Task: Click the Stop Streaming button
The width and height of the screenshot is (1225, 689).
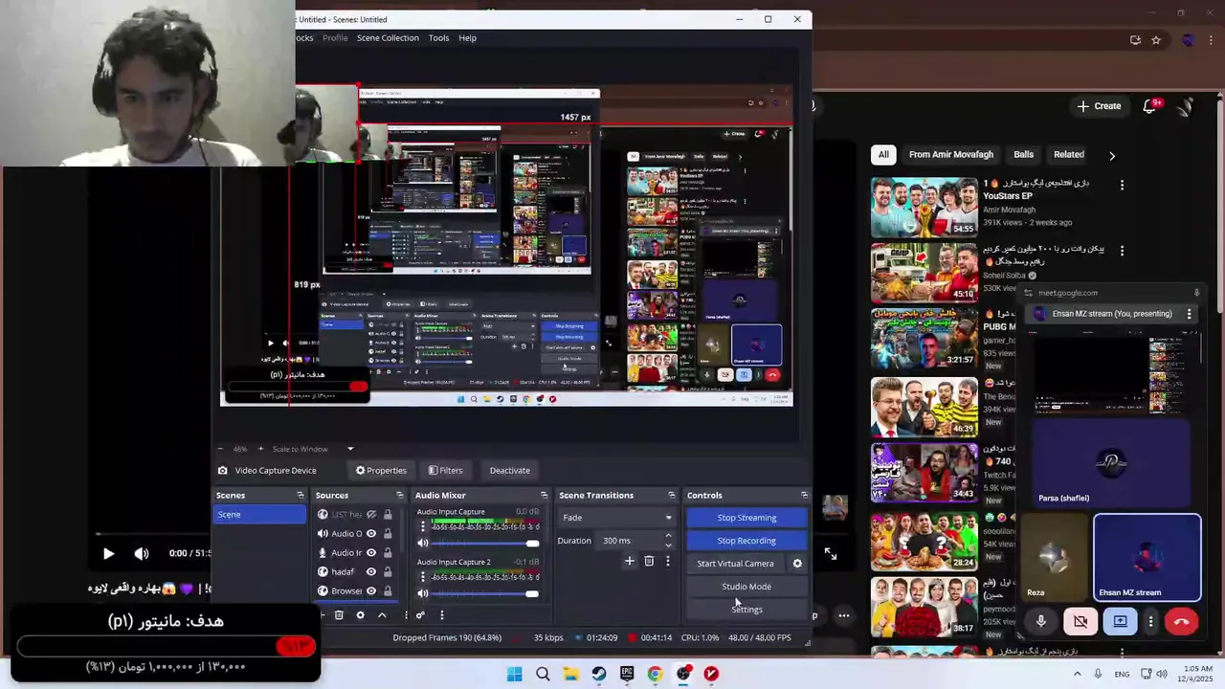Action: [746, 518]
